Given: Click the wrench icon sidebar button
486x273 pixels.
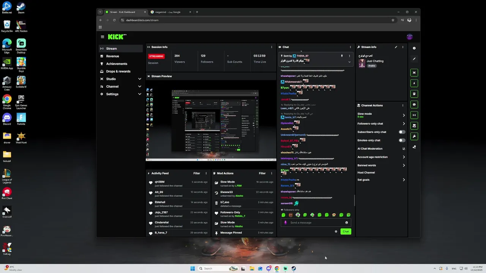Looking at the screenshot, I should pos(414,136).
